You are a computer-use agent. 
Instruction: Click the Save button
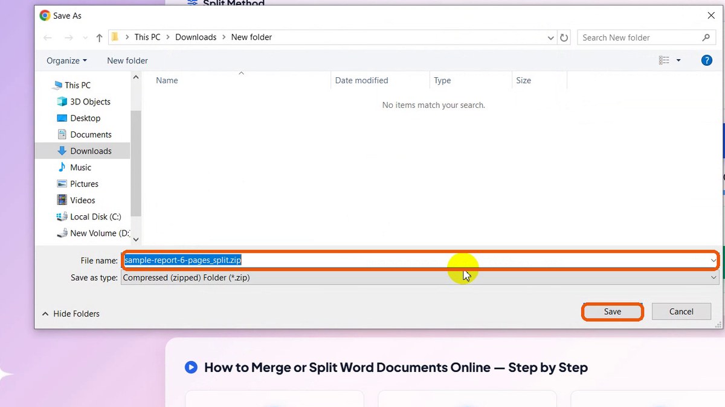point(613,312)
